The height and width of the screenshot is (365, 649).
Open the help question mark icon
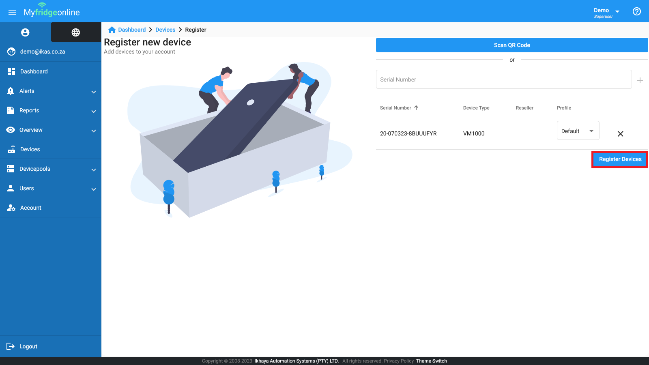point(636,11)
